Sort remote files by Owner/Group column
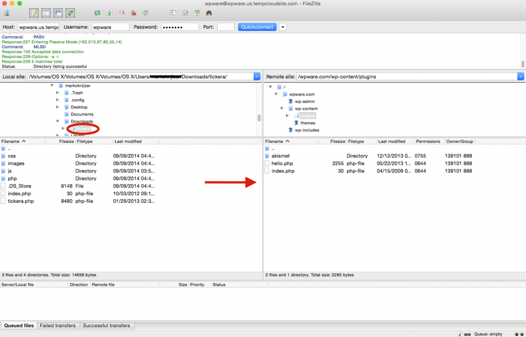Viewport: 526px width, 337px height. click(460, 142)
